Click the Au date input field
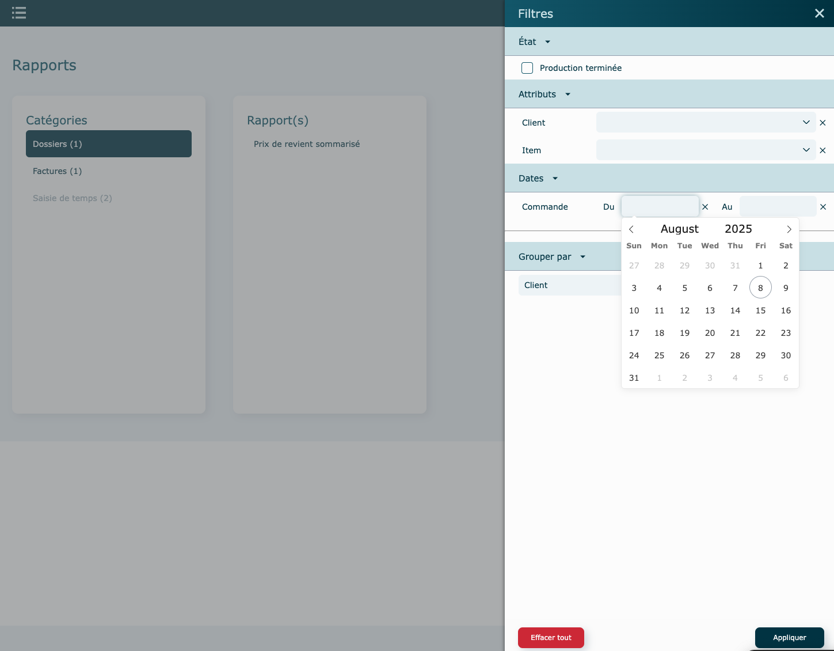 click(777, 207)
